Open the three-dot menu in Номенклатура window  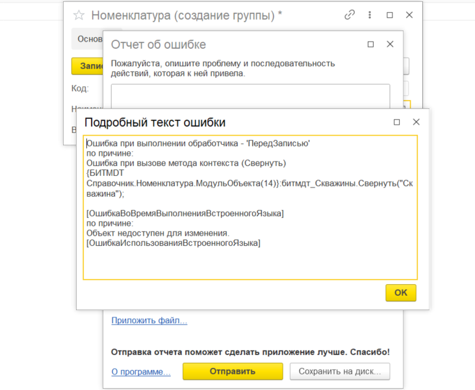coord(370,15)
